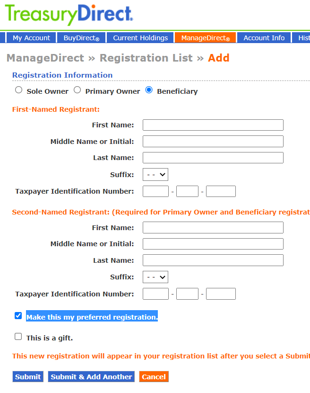This screenshot has height=393, width=310.
Task: Cancel the new registration
Action: coord(154,376)
